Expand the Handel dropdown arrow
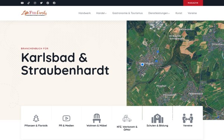 click(106, 13)
